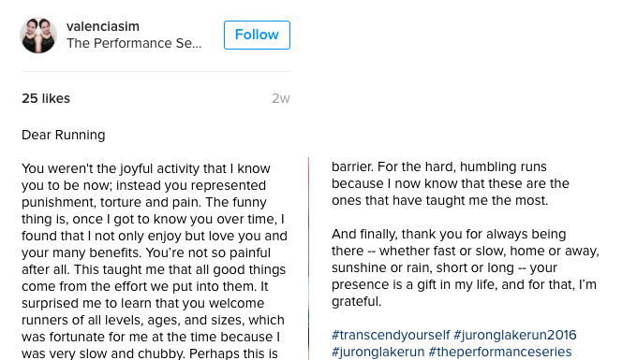Click the line starting You weren't the joyful
The height and width of the screenshot is (360, 622).
pyautogui.click(x=146, y=168)
